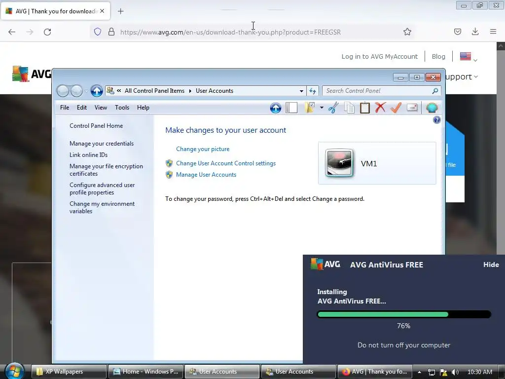The width and height of the screenshot is (505, 379).
Task: Expand the US flag language selector
Action: pos(469,57)
